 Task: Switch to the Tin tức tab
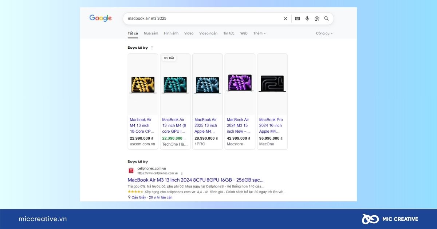(x=229, y=33)
